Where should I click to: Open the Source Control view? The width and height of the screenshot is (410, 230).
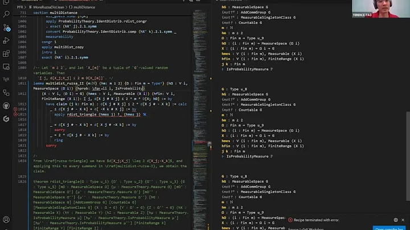6,27
